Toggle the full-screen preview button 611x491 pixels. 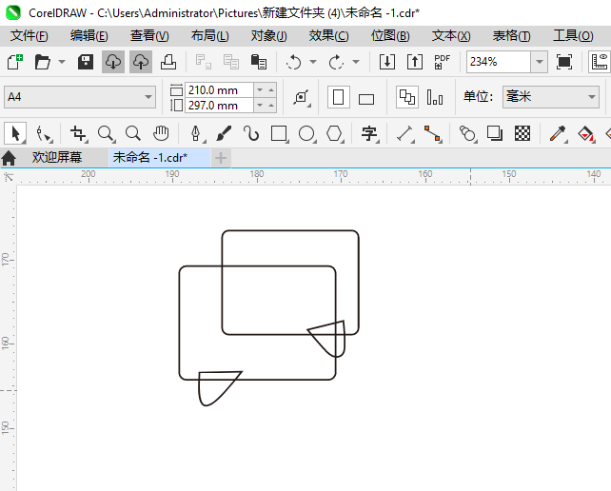[x=564, y=62]
